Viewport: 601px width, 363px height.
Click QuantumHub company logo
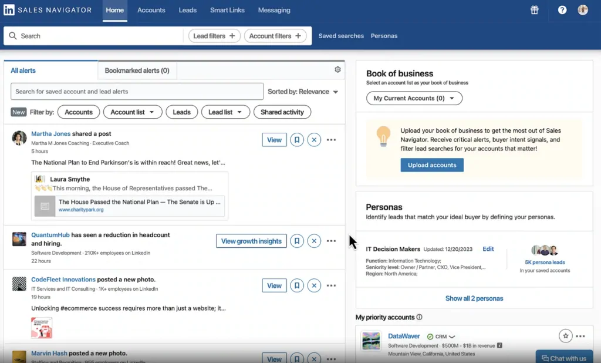(19, 239)
